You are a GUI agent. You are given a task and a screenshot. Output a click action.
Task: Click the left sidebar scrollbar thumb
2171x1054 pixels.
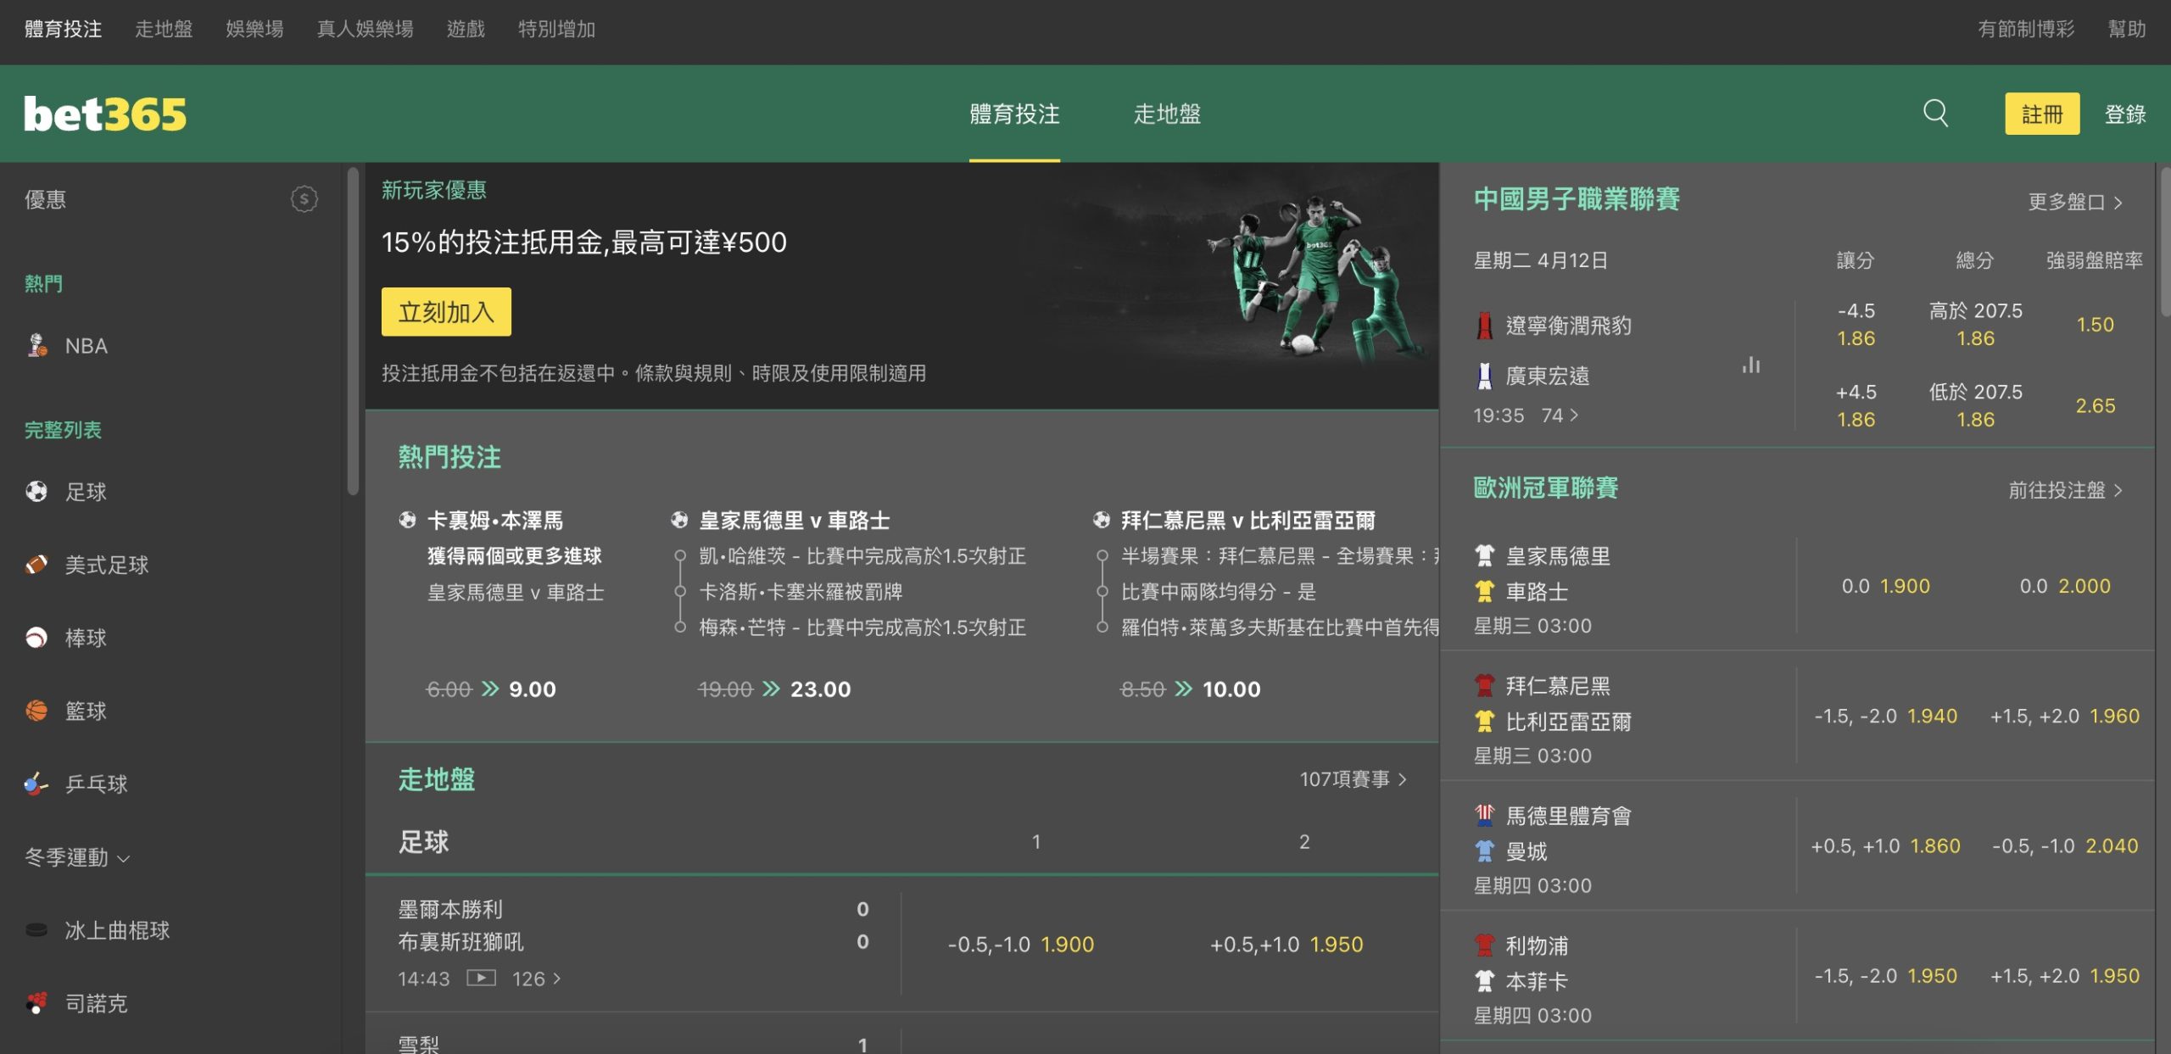tap(353, 331)
